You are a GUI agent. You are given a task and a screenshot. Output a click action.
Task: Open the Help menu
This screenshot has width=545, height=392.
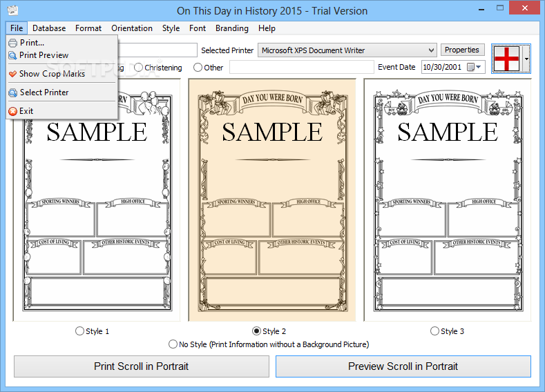coord(267,28)
